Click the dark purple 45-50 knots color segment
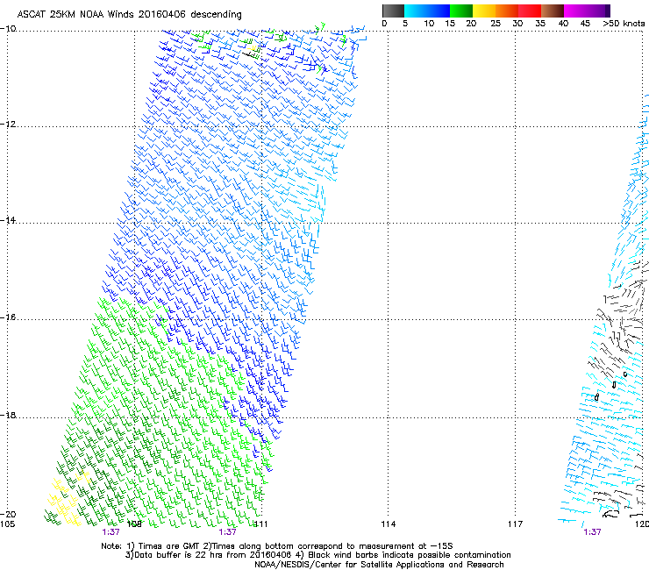The width and height of the screenshot is (649, 570). click(x=598, y=11)
